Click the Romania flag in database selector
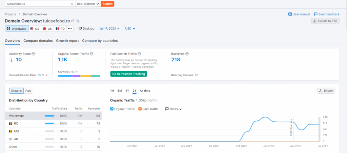The width and height of the screenshot is (347, 153). pyautogui.click(x=57, y=29)
